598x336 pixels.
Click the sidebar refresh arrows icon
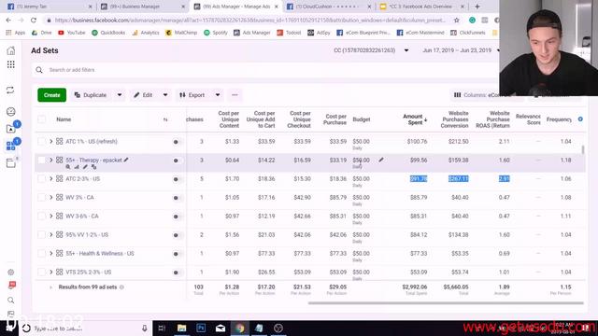10,90
